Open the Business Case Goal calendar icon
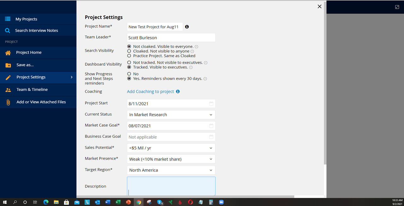 (x=211, y=137)
